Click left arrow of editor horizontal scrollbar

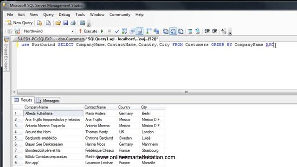click(x=14, y=92)
